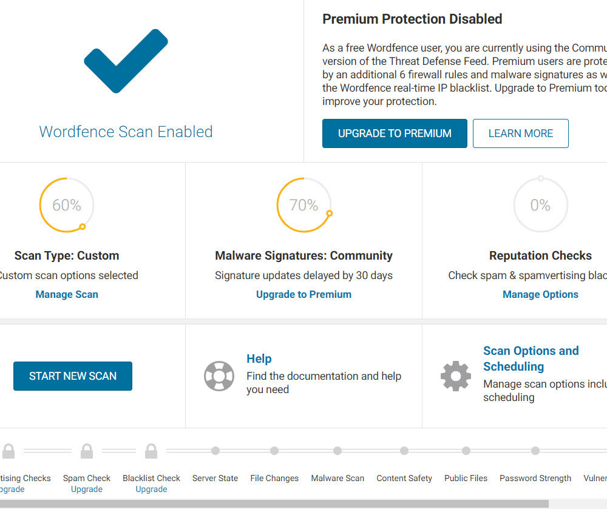Image resolution: width=607 pixels, height=512 pixels.
Task: Start a new scan
Action: (73, 376)
